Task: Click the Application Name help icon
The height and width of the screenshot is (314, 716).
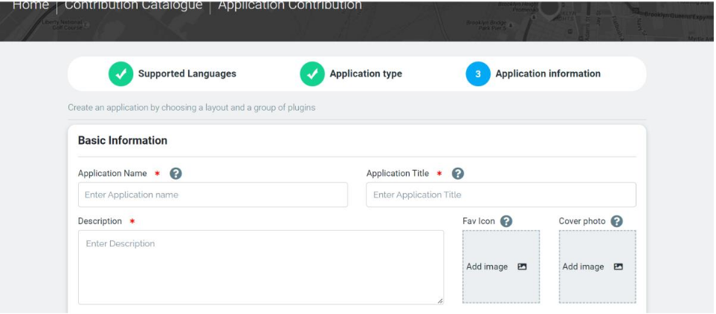Action: pos(175,174)
